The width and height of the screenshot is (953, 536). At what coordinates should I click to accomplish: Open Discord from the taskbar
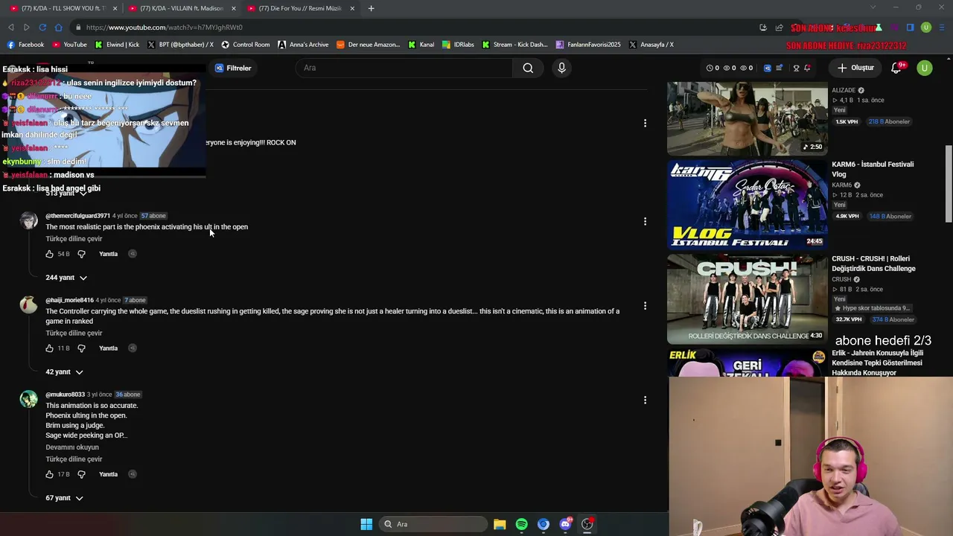coord(565,524)
